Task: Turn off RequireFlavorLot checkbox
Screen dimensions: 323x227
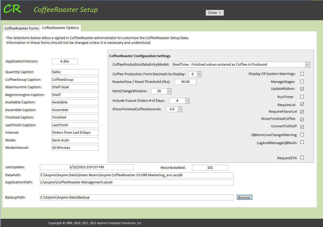Action: tap(302, 112)
